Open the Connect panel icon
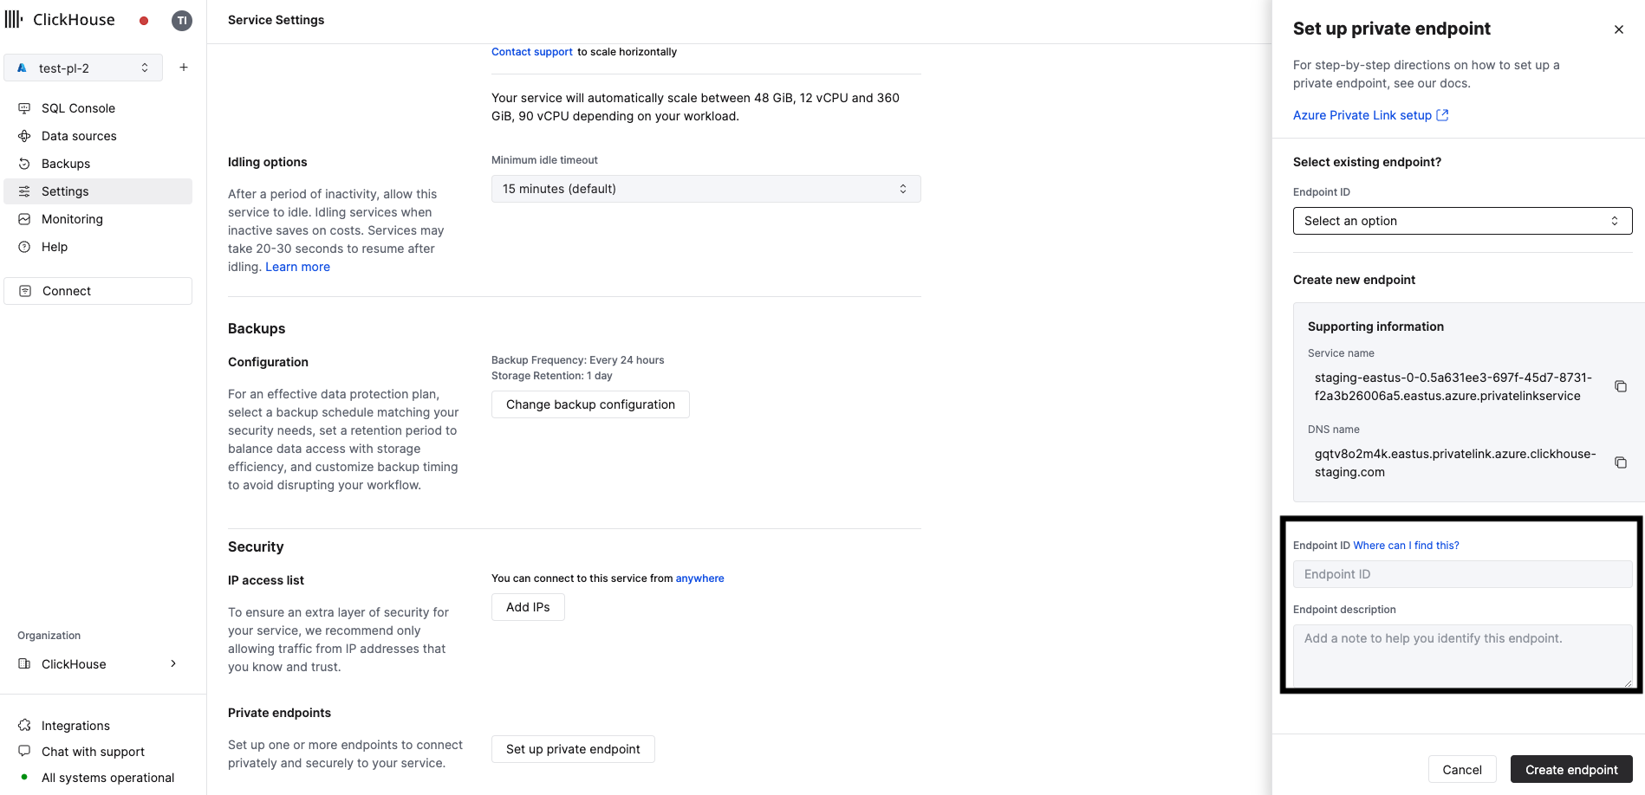 click(23, 290)
